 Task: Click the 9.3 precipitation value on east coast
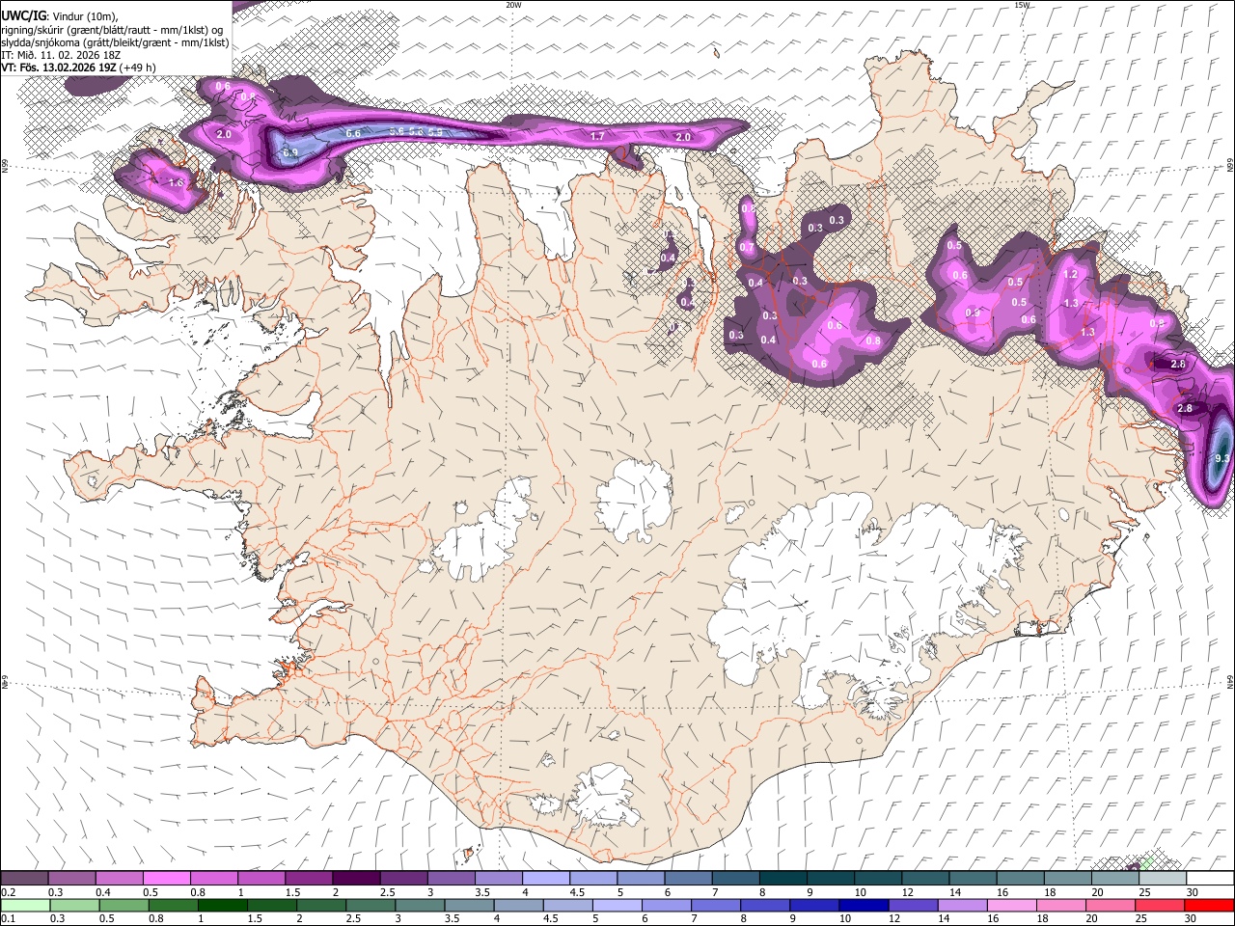(x=1222, y=458)
